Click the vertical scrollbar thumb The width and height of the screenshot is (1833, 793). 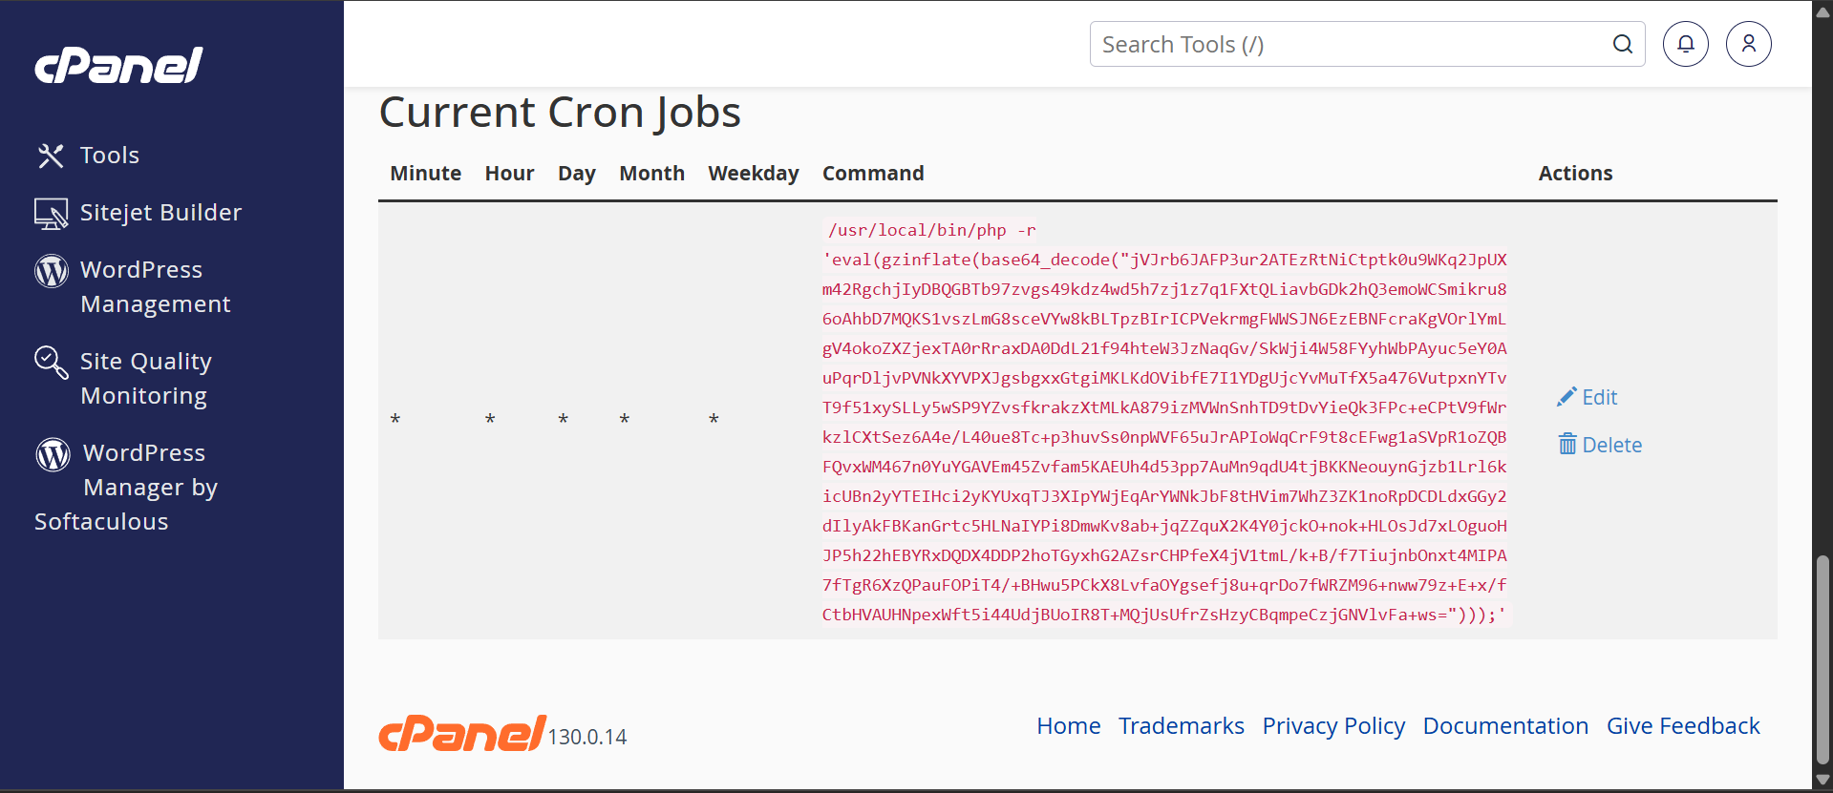(1822, 658)
